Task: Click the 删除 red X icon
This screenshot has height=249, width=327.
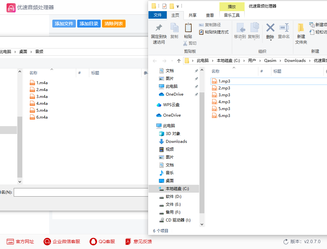Action: [x=270, y=28]
